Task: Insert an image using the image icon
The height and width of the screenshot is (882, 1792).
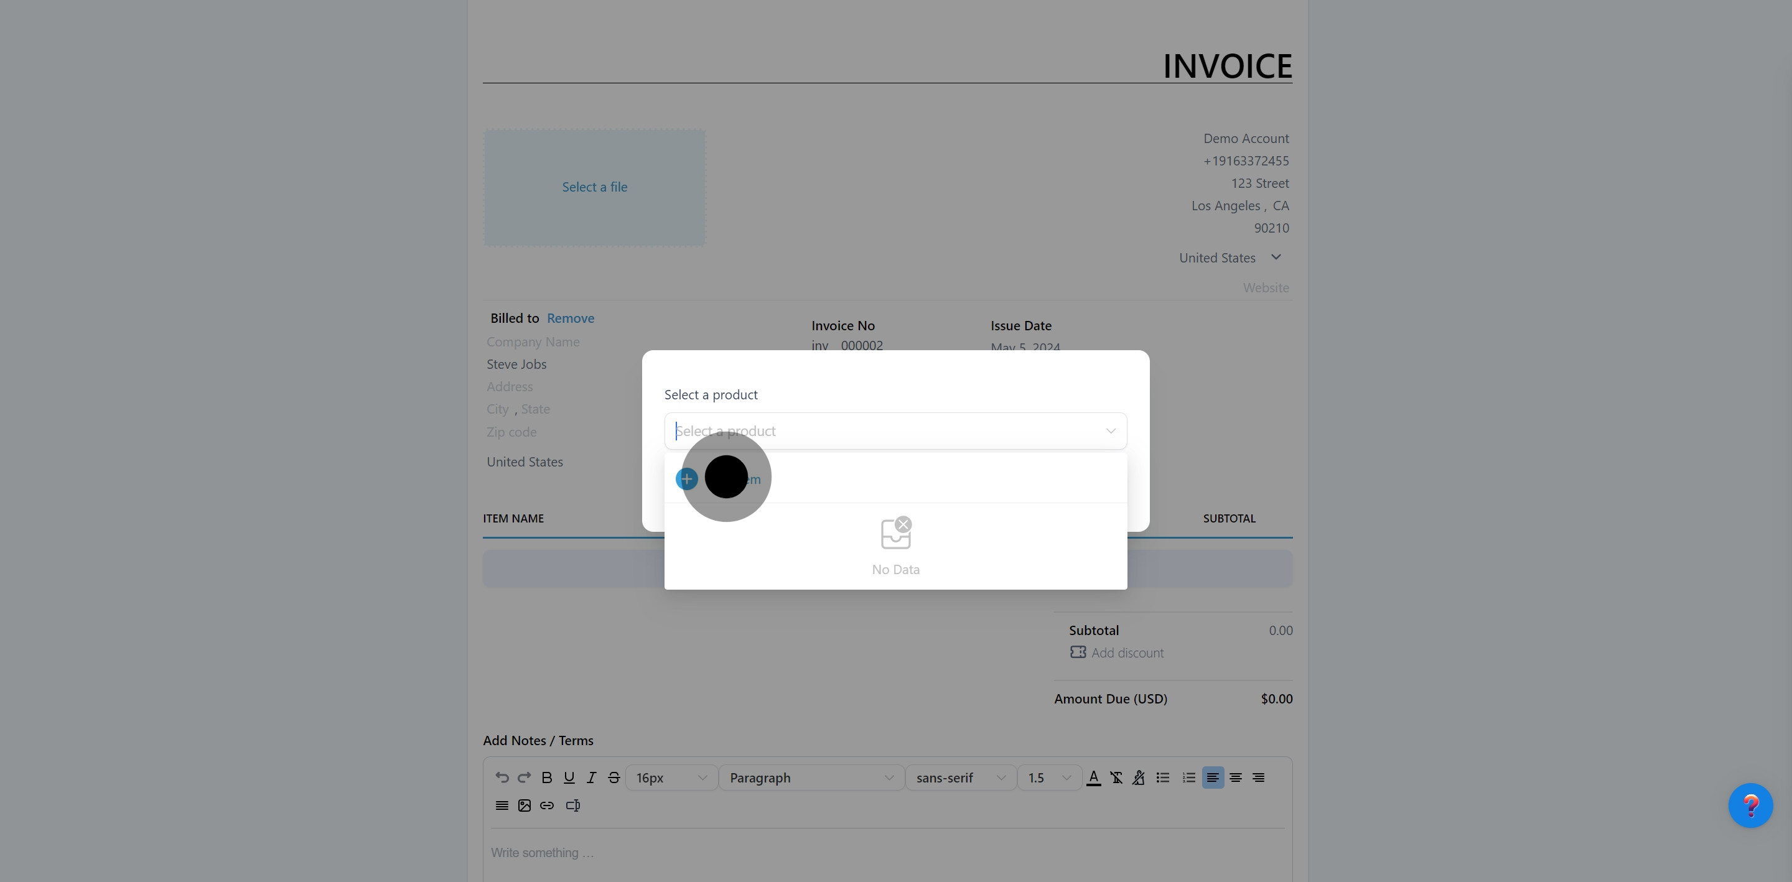Action: [525, 805]
